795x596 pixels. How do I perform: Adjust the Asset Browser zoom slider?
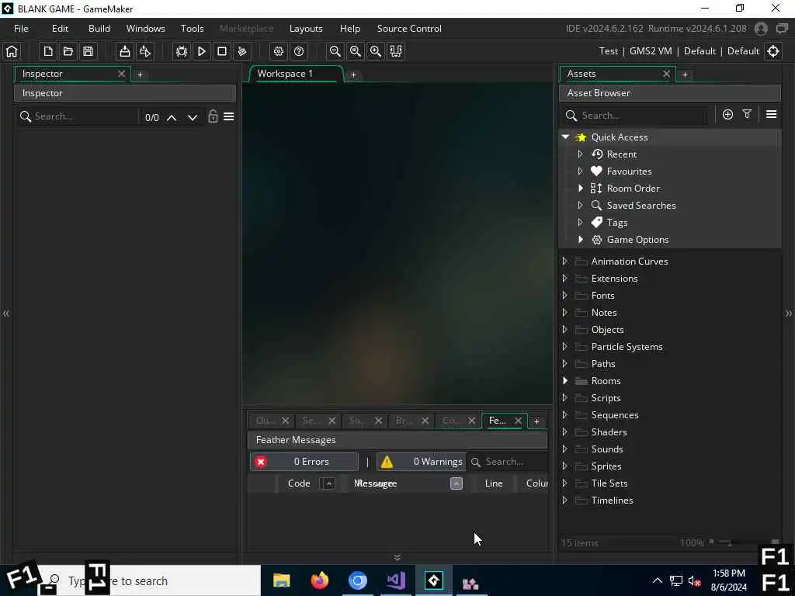(730, 542)
